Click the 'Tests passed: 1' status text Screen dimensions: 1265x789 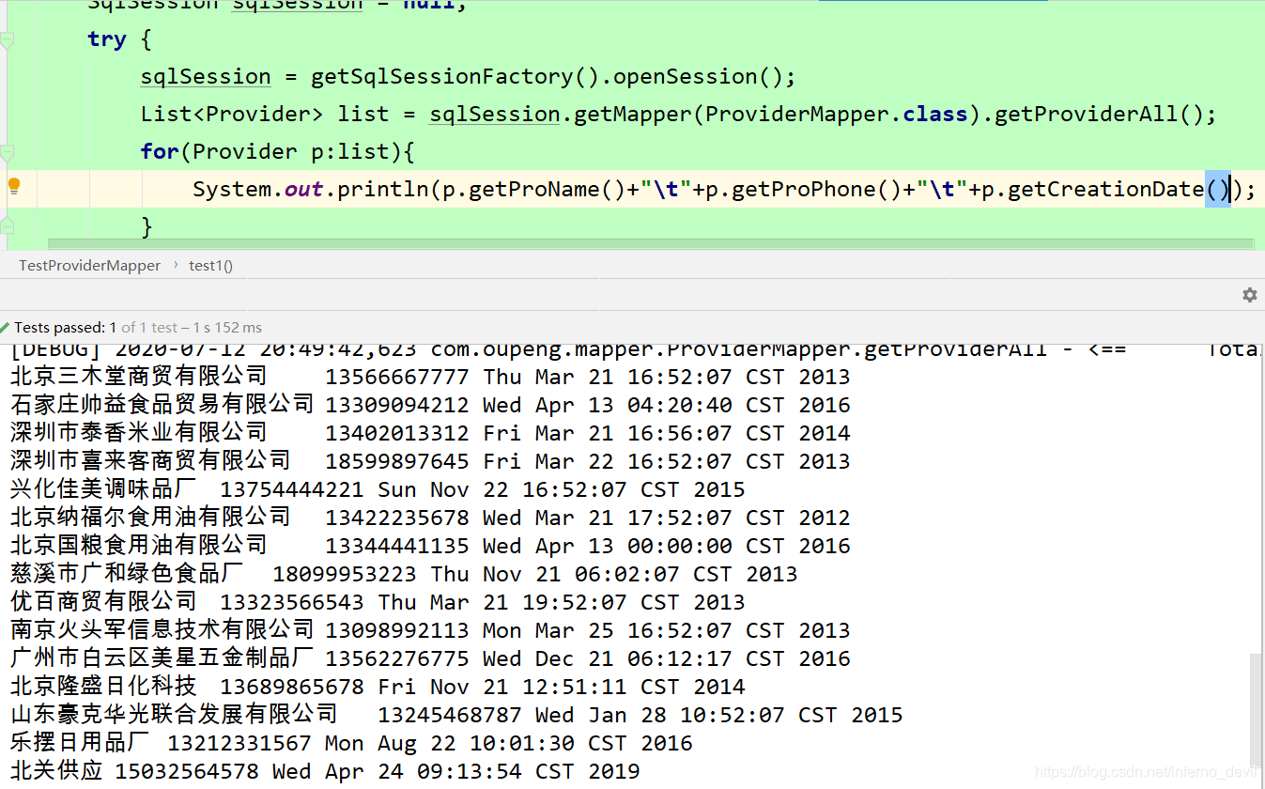pos(66,328)
